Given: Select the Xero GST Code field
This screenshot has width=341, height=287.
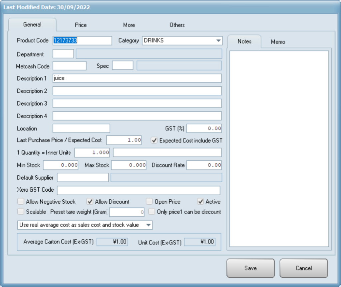Looking at the screenshot, I should pyautogui.click(x=138, y=190).
